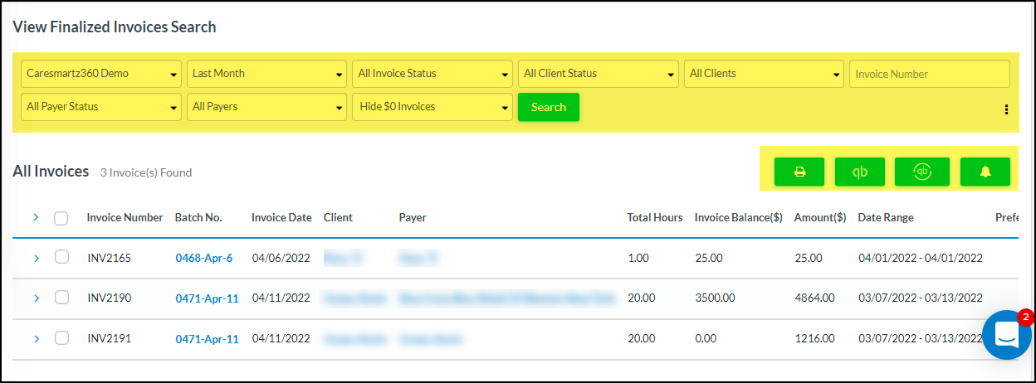Open the Last Month date range dropdown

(266, 74)
